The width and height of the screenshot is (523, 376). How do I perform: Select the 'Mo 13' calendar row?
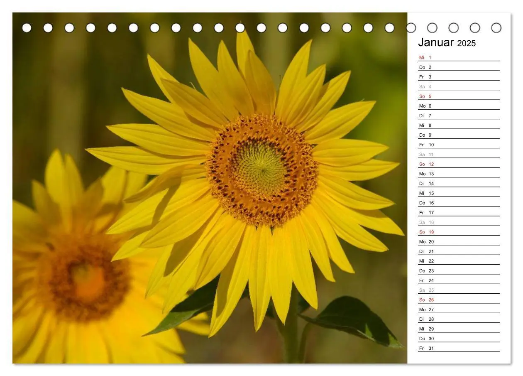point(459,174)
